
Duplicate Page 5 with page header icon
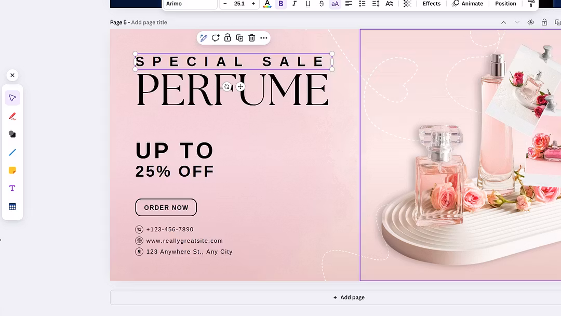(x=557, y=22)
